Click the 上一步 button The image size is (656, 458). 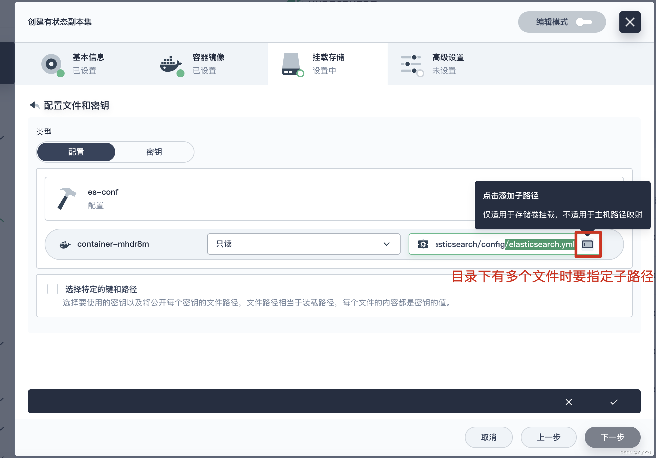click(548, 437)
